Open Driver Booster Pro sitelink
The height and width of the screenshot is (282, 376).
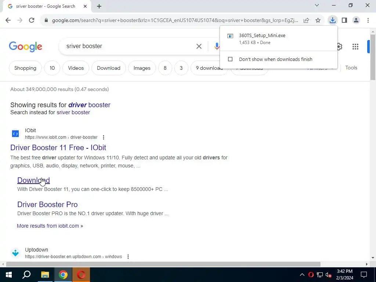click(x=47, y=205)
